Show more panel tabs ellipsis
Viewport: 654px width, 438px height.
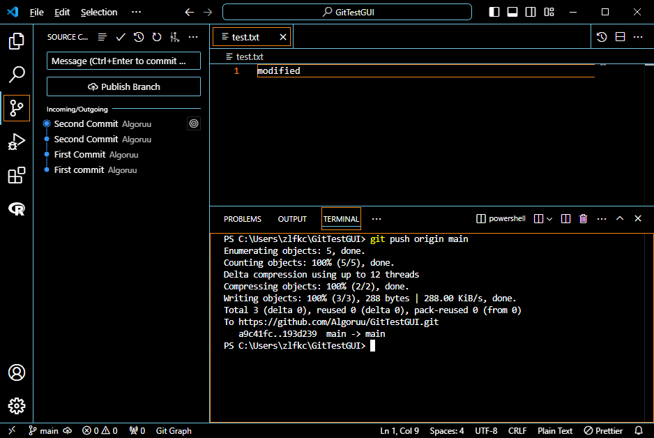tap(377, 219)
